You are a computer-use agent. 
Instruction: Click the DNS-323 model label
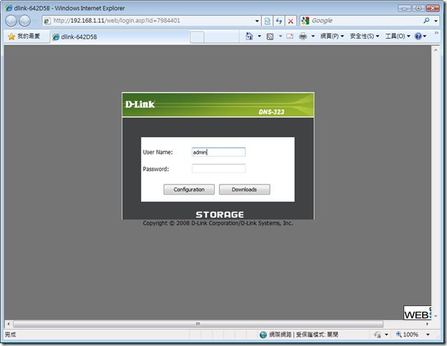tap(271, 112)
